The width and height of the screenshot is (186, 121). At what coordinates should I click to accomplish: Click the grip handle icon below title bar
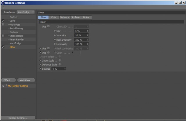pos(3,7)
